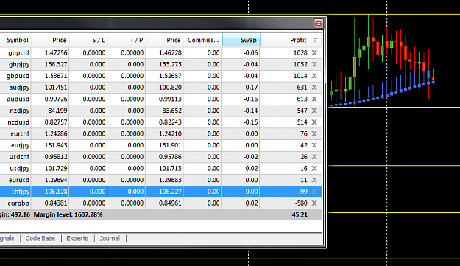Viewport: 460px width, 266px height.
Task: Close the gbpjpy position using its X icon
Action: pyautogui.click(x=314, y=64)
